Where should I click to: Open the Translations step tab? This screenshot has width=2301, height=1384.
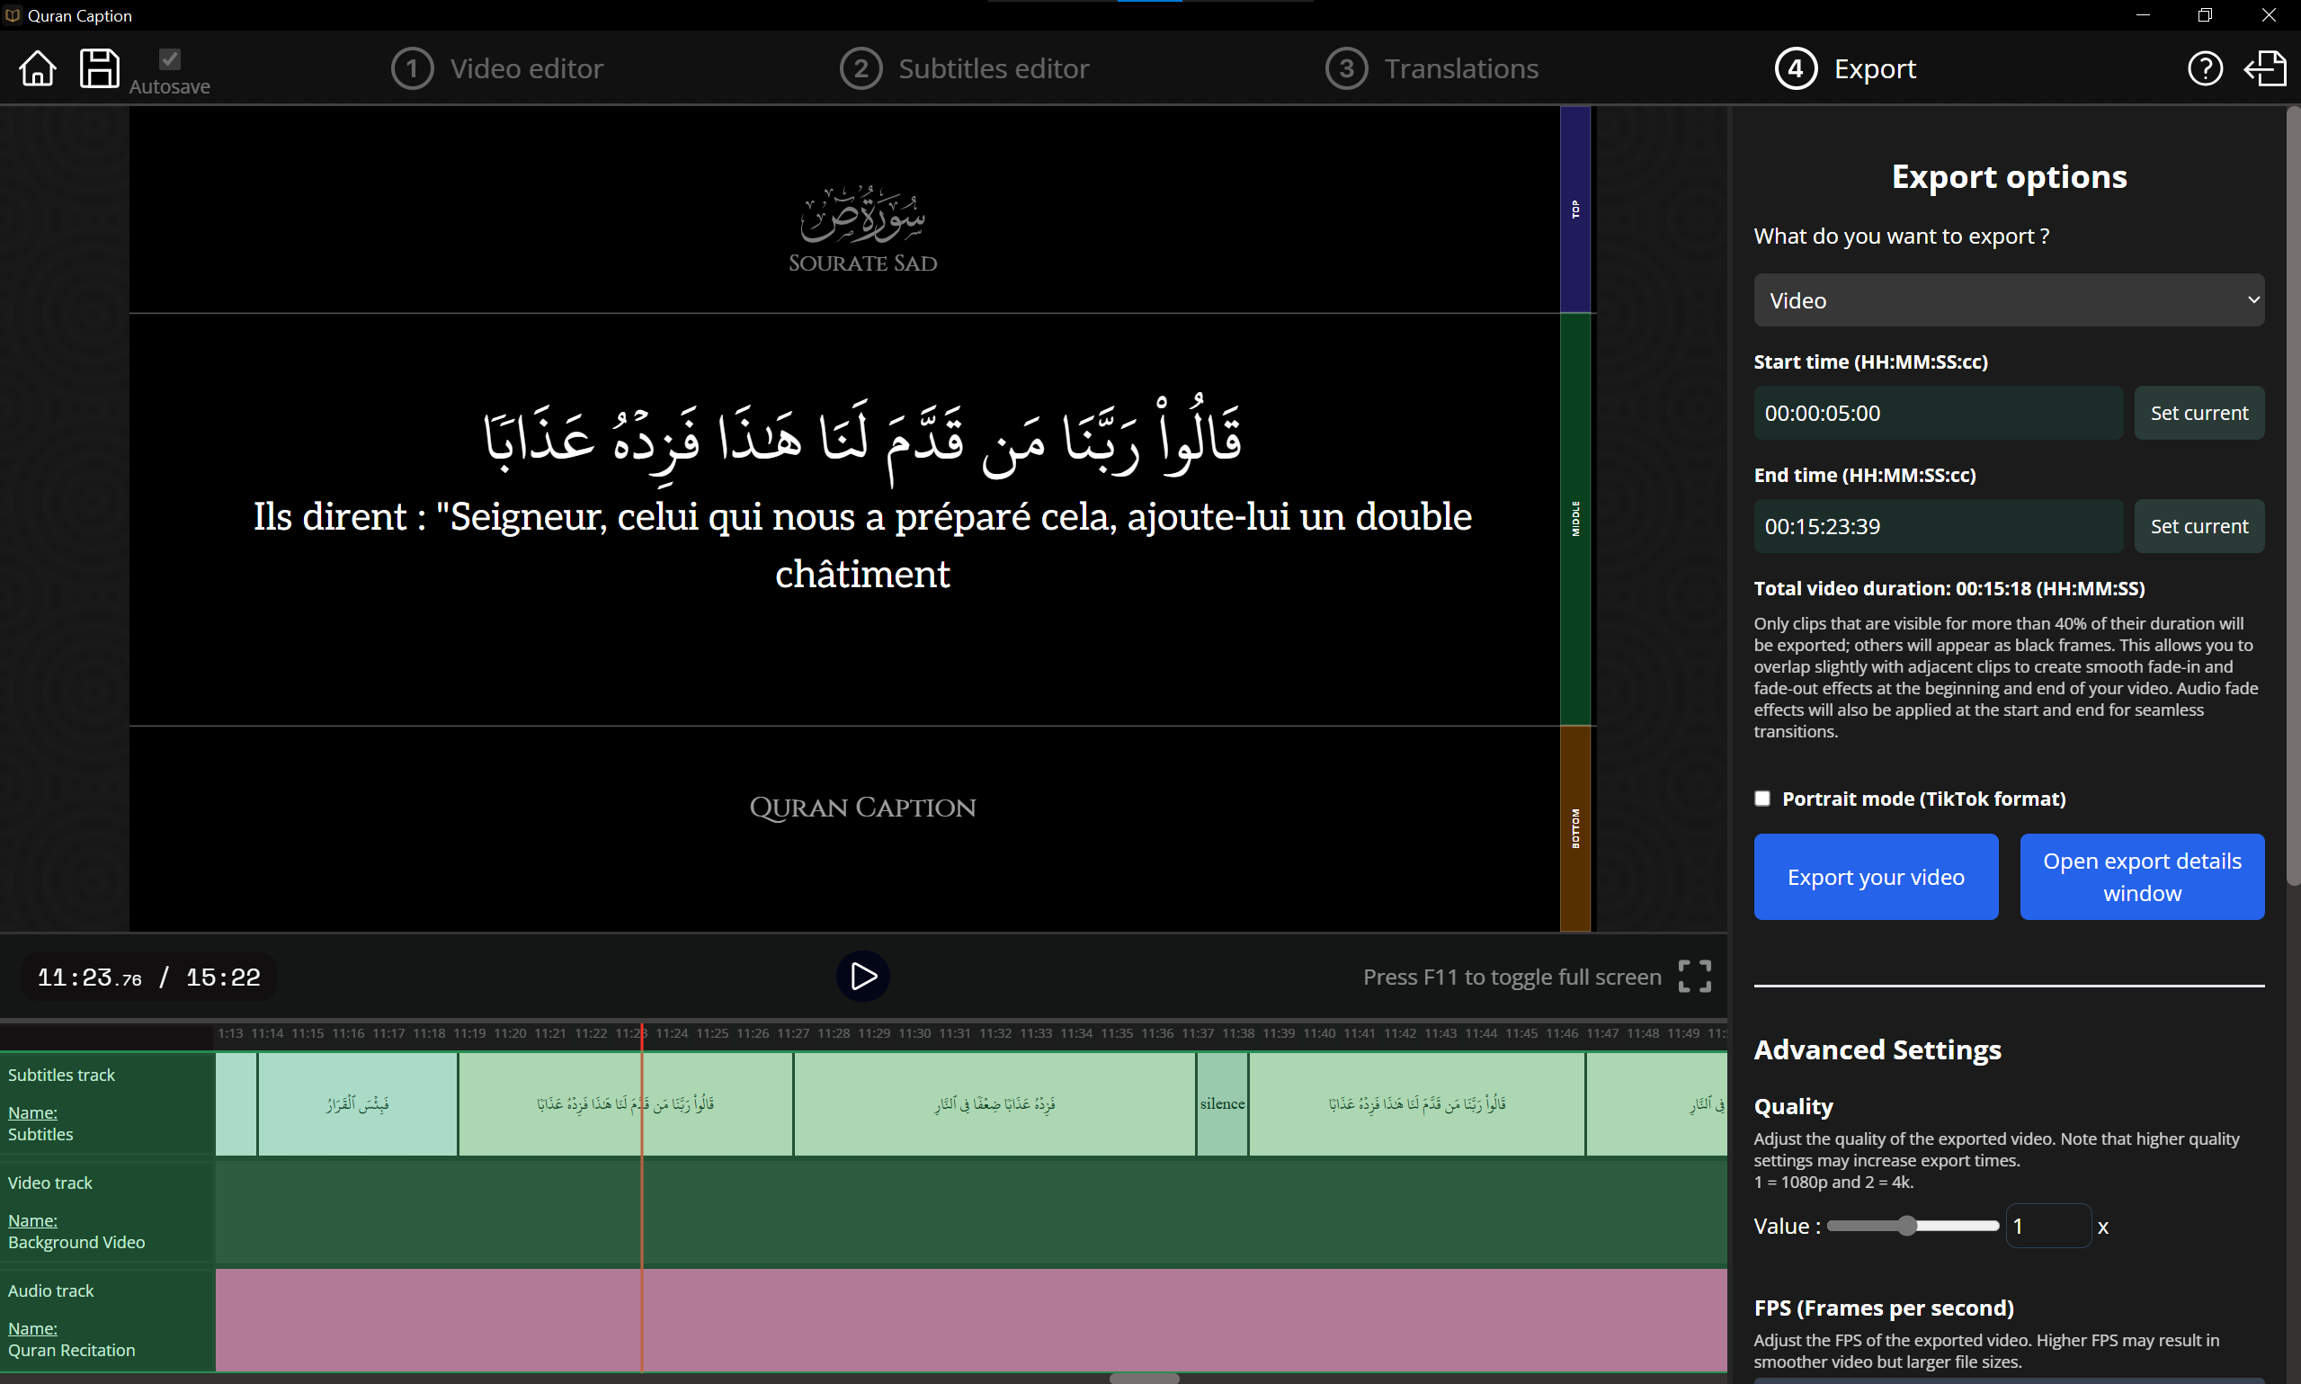(1432, 68)
